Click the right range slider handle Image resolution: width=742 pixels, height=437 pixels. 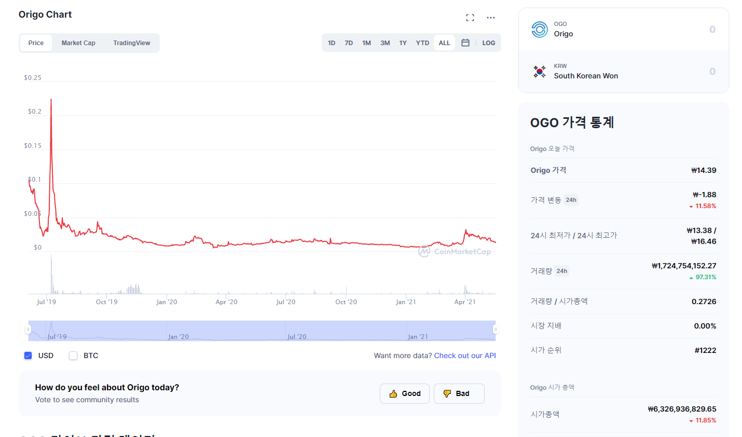click(496, 330)
